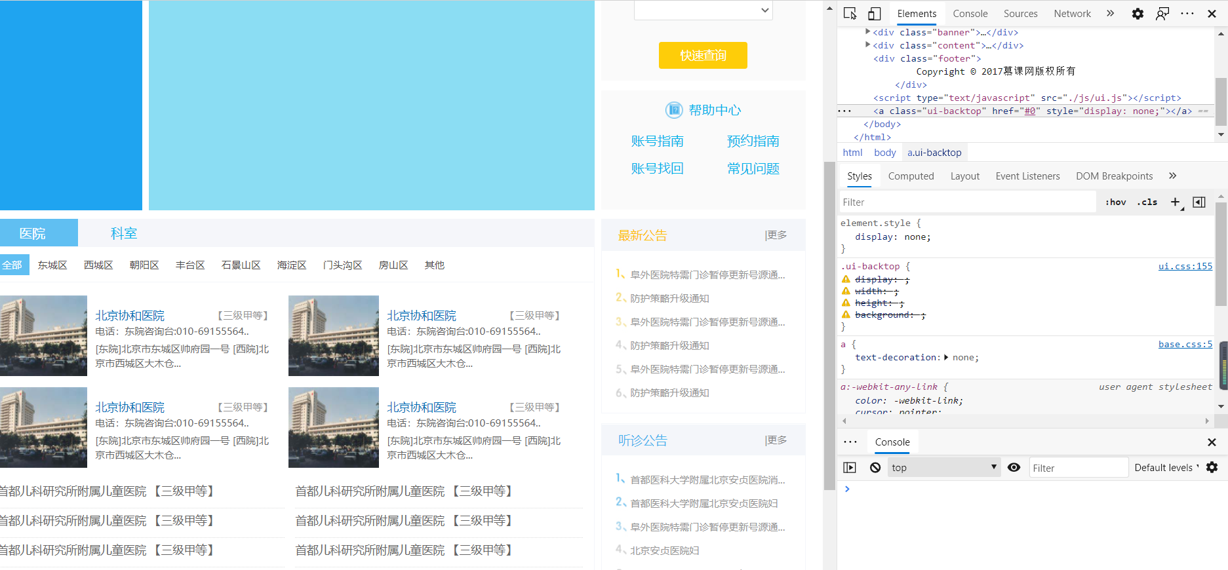The height and width of the screenshot is (570, 1228).
Task: Open the dropdown above 快速查询
Action: click(x=703, y=10)
